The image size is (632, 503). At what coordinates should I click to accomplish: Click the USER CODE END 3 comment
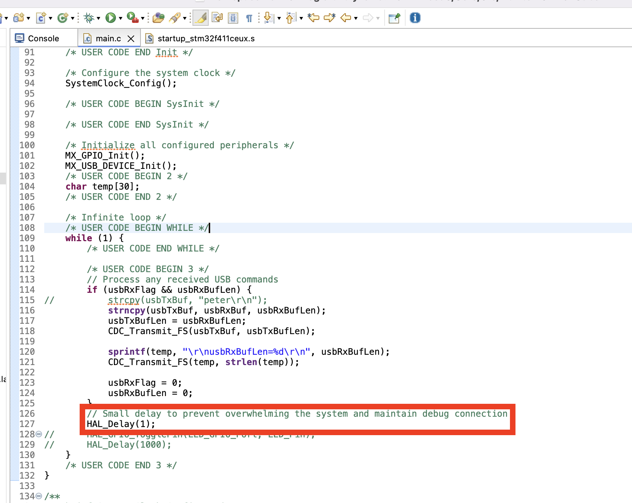[x=121, y=465]
